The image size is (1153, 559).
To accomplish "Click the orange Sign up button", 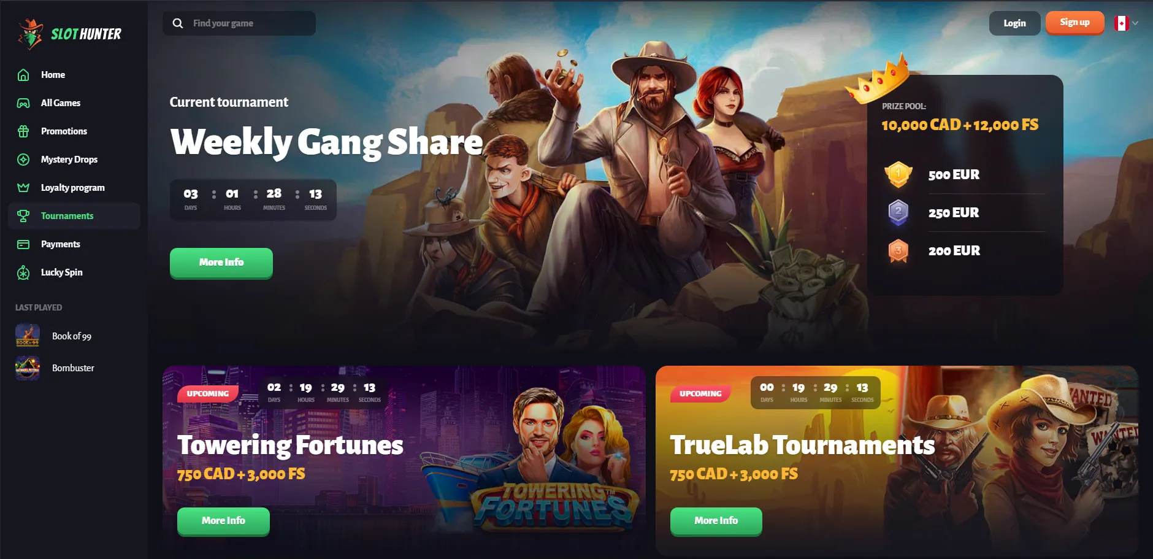I will coord(1074,23).
